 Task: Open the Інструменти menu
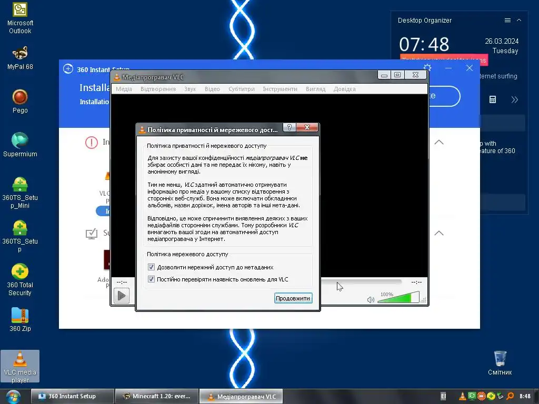click(280, 89)
